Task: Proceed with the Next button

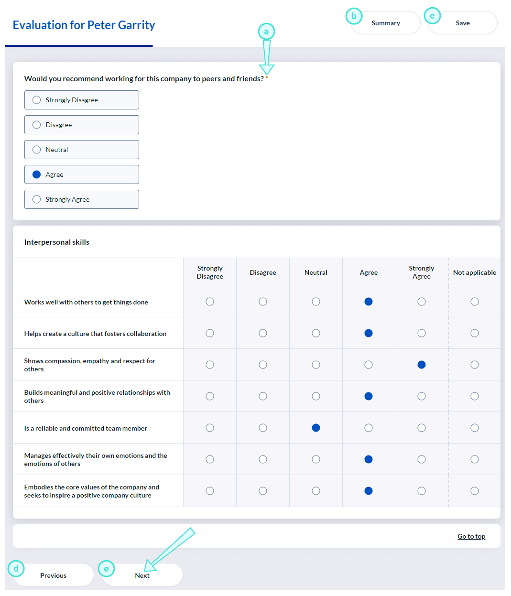Action: click(x=142, y=575)
